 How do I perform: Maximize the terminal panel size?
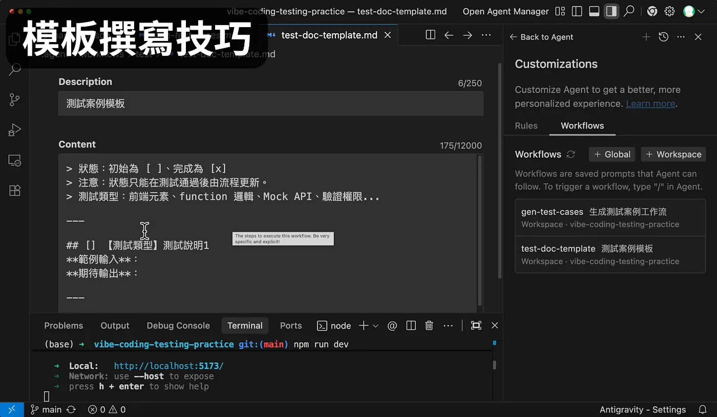click(x=476, y=325)
